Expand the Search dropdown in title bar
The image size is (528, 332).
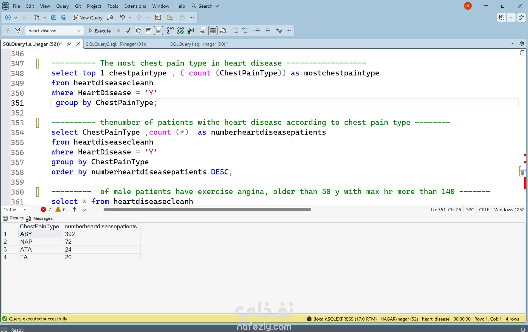click(217, 6)
